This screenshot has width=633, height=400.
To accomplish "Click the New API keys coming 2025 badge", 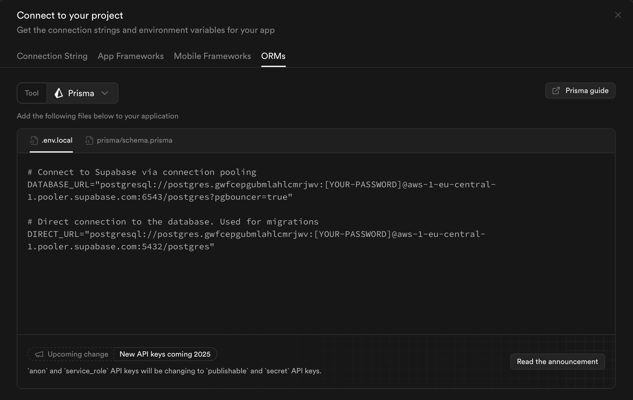I will (165, 354).
